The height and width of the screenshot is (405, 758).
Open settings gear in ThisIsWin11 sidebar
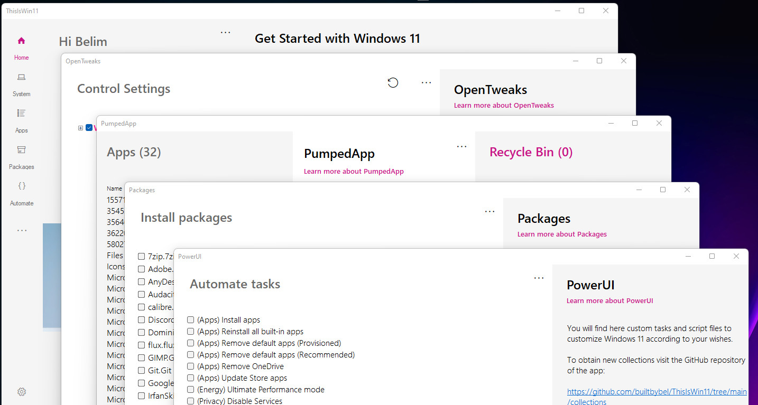tap(22, 392)
